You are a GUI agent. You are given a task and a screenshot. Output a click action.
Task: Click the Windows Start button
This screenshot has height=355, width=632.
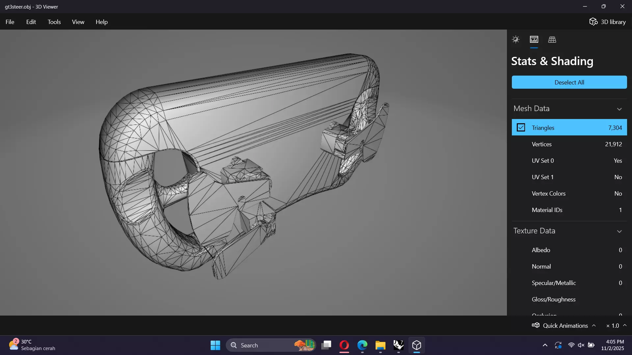(215, 345)
